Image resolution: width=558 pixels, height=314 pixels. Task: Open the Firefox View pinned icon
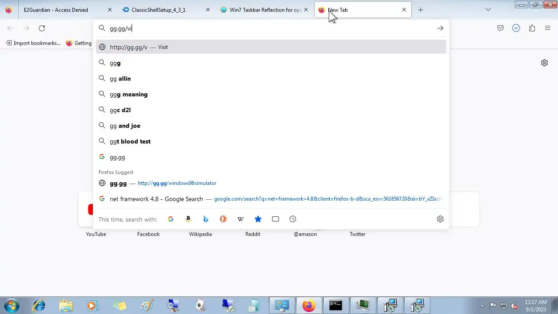[9, 10]
